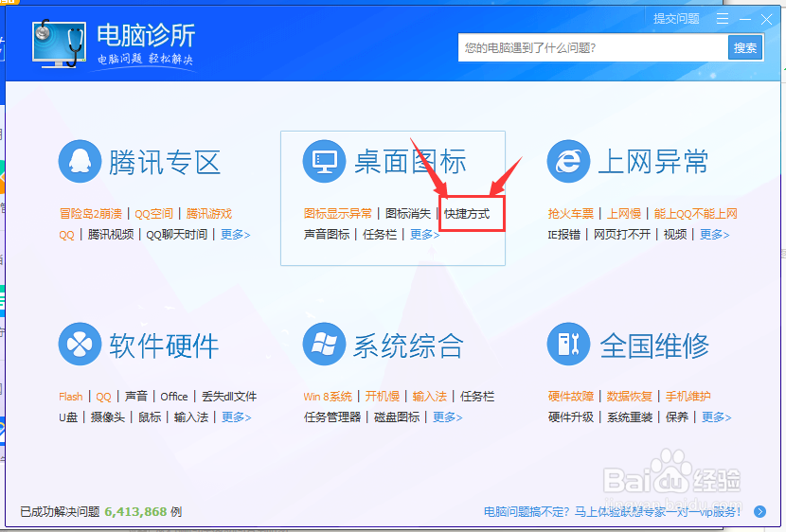
Task: Open the 全国维修 tools icon
Action: [568, 345]
